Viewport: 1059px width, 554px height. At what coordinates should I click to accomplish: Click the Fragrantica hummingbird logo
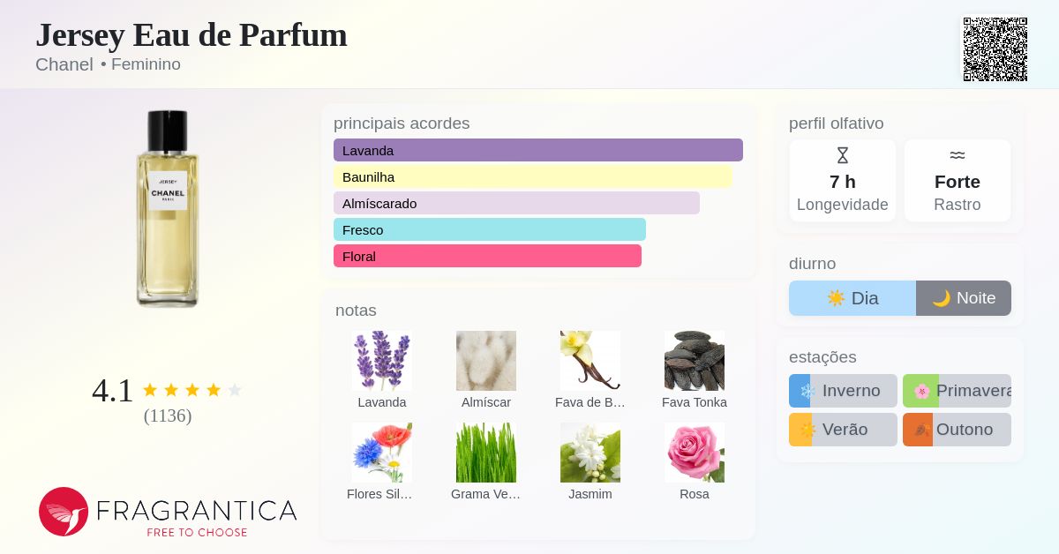click(64, 512)
